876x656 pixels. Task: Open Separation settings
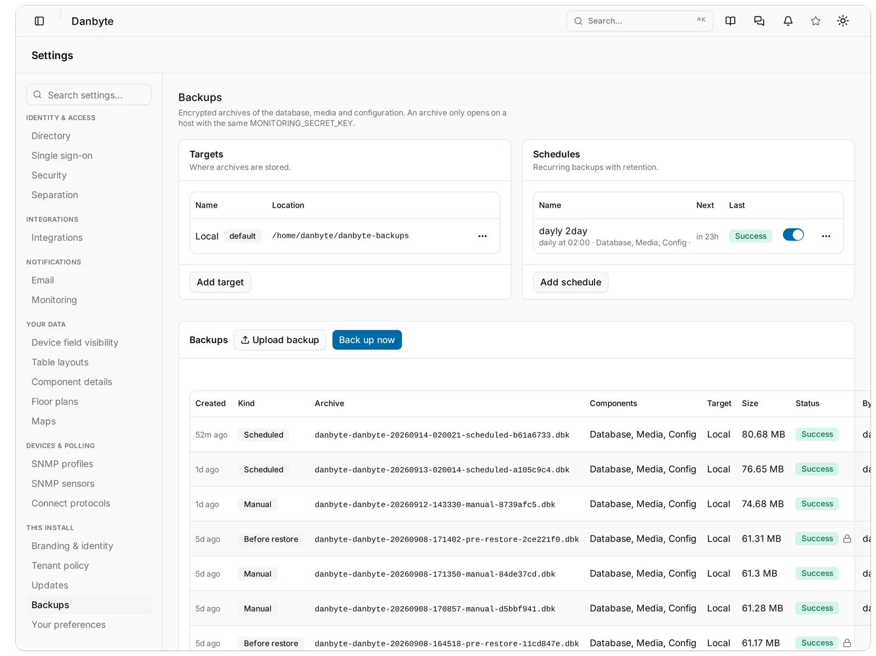(55, 195)
